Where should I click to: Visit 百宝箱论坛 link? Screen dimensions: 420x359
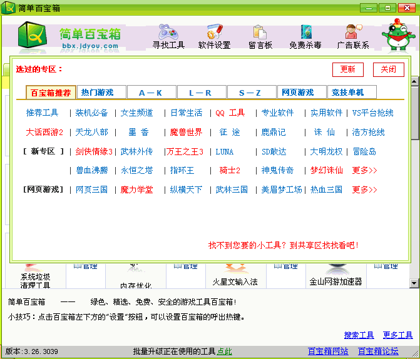tap(378, 351)
